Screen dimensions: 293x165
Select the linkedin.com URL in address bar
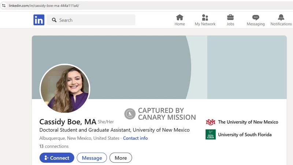[x=44, y=5]
